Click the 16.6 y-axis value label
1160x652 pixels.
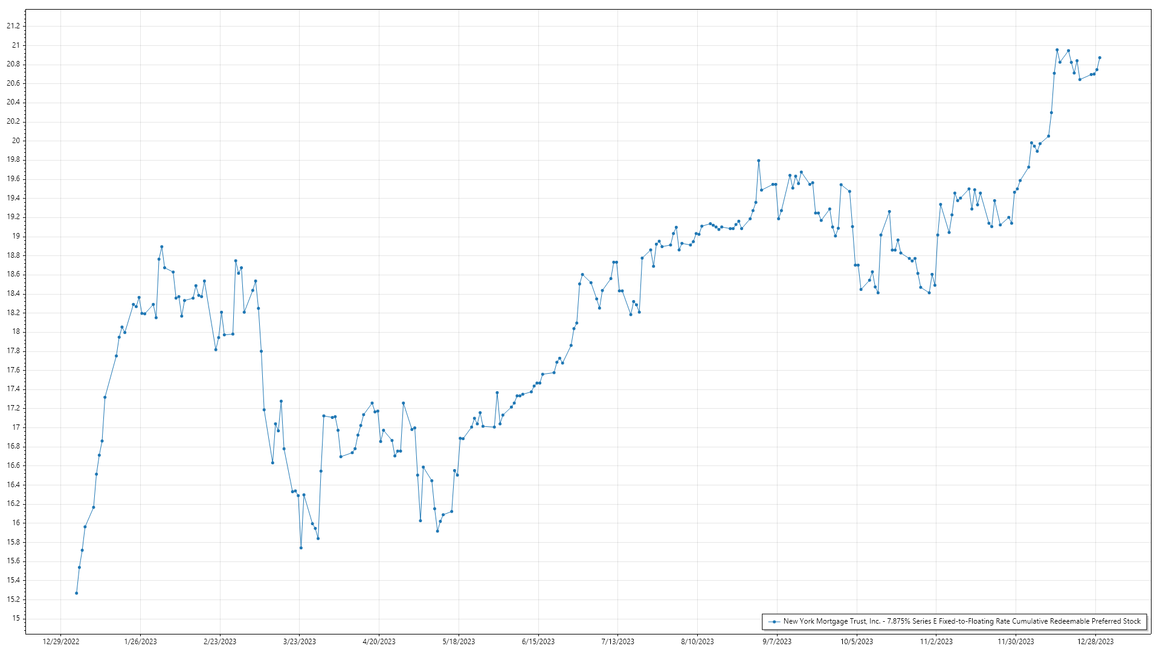coord(13,465)
